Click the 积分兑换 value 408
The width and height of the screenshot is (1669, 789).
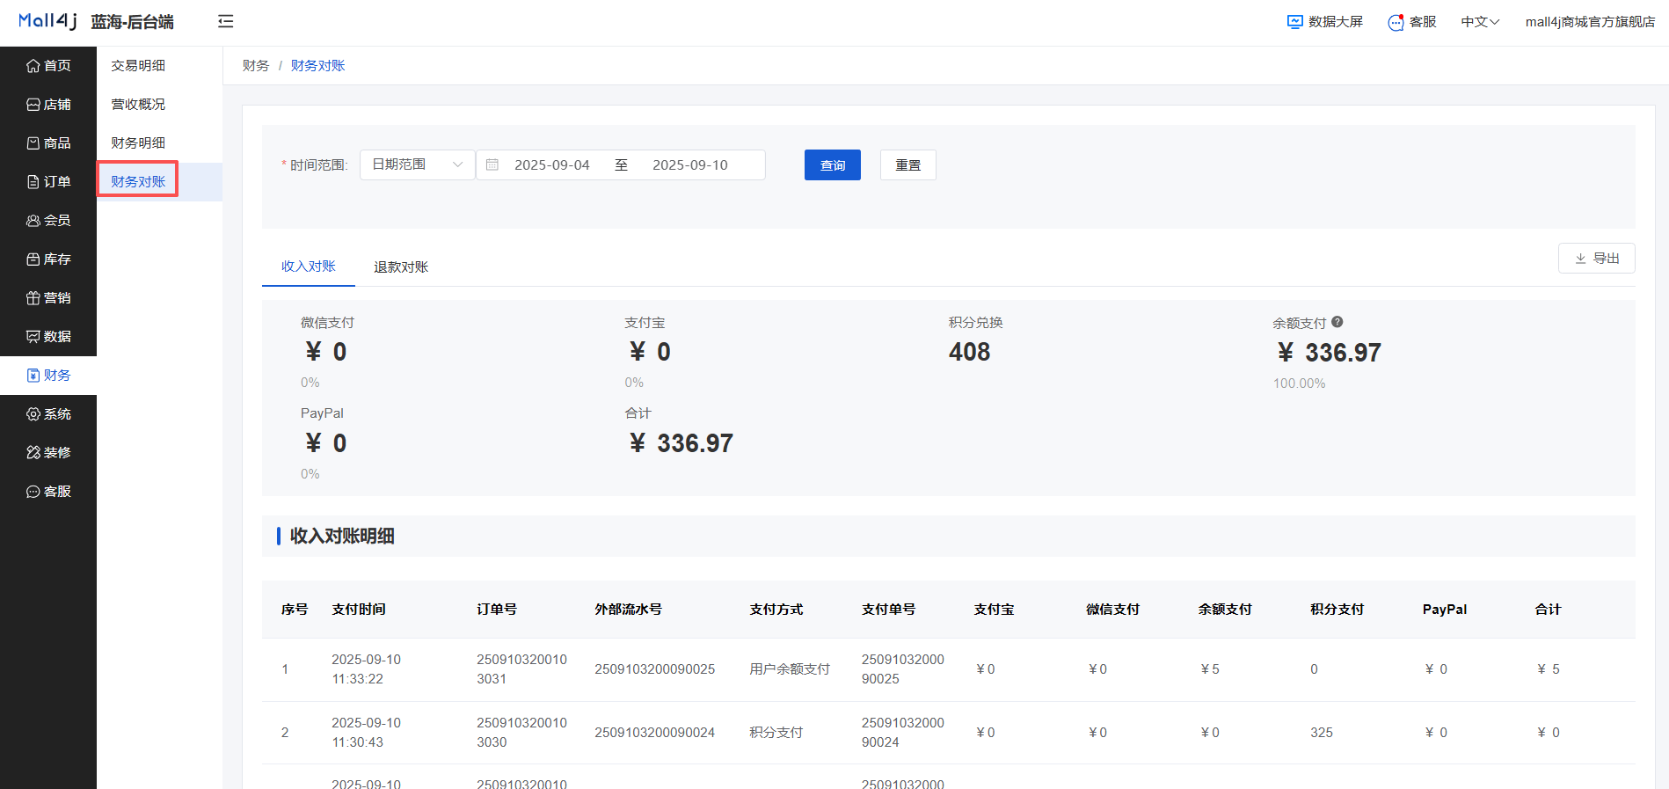tap(970, 352)
